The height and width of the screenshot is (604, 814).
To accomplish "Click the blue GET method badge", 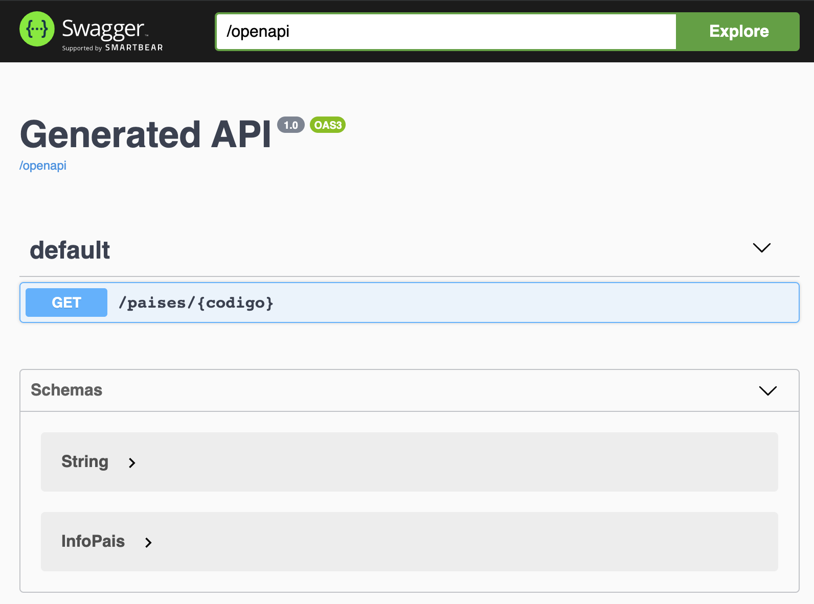I will click(66, 303).
